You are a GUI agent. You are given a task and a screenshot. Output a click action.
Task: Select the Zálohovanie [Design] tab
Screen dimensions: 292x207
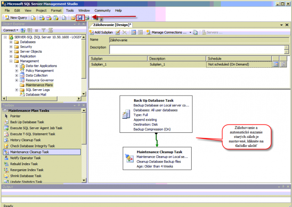point(112,25)
